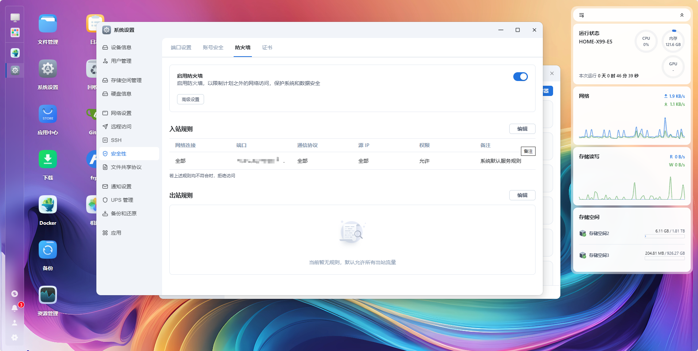
Task: Switch to the 账号安全 tab
Action: pyautogui.click(x=213, y=47)
